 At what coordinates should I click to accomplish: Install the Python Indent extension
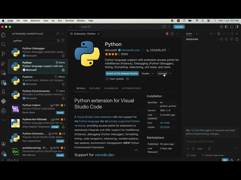(x=60, y=112)
